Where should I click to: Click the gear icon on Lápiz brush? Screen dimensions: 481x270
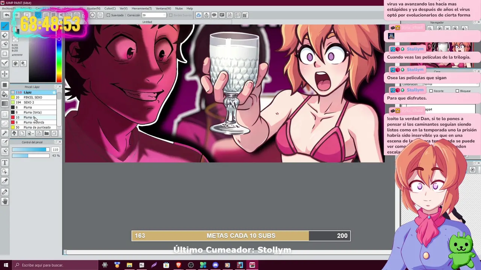54,92
